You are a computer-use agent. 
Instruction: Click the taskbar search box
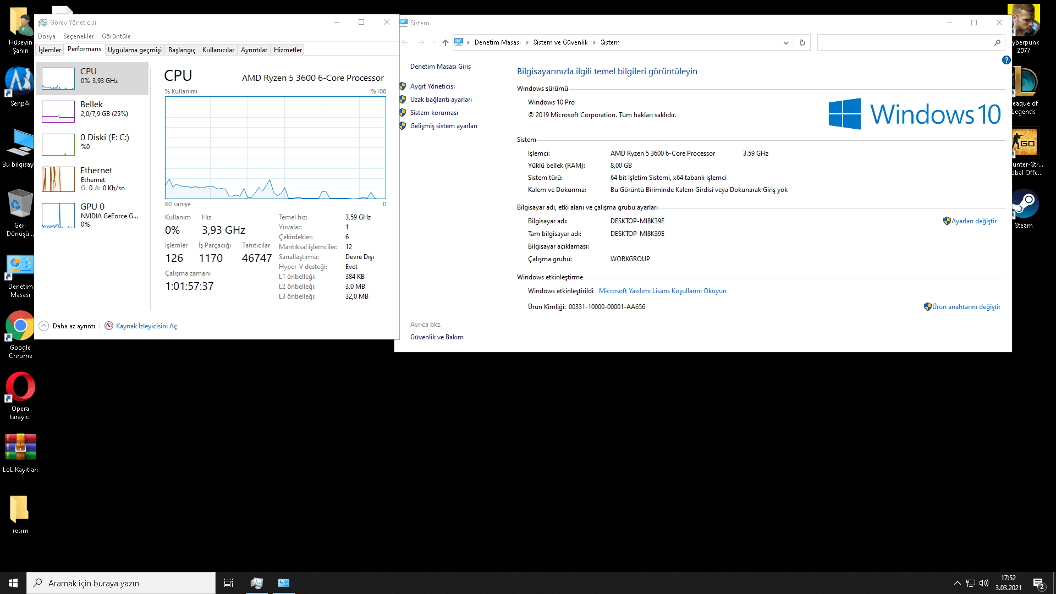121,583
